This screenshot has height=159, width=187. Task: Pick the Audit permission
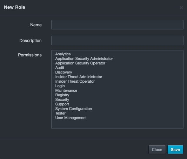[60, 68]
